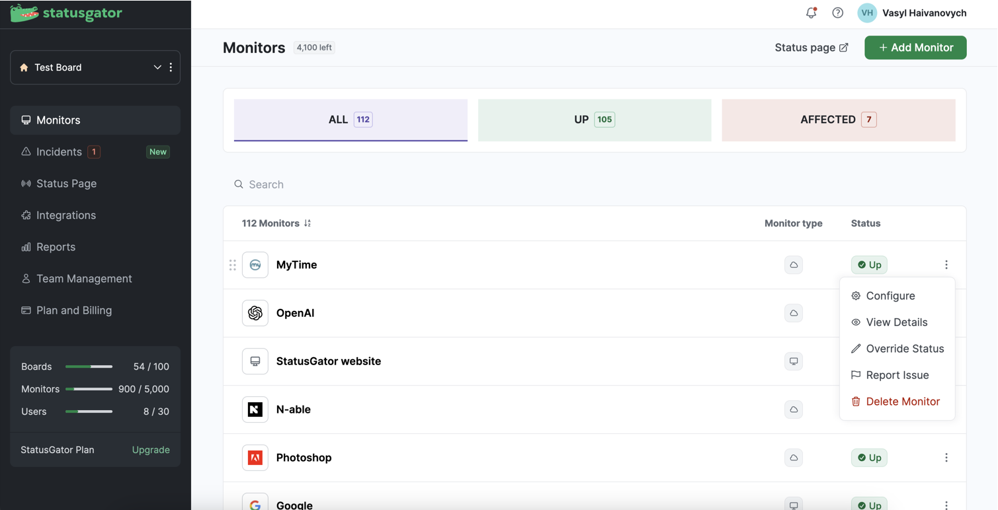Viewport: 998px width, 510px height.
Task: Click the 4,100 left badge
Action: click(x=314, y=48)
